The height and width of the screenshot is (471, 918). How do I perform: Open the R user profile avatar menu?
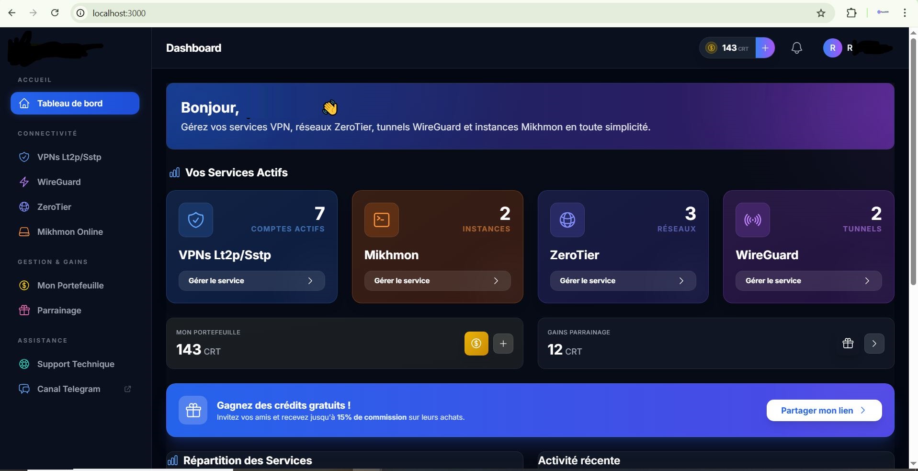(x=832, y=47)
